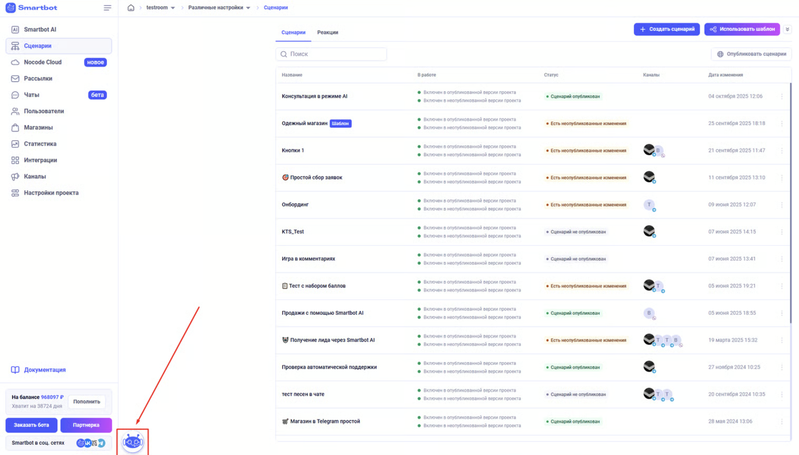Click channel avatar in Простой сбор заявок row
The height and width of the screenshot is (455, 799).
[x=649, y=177]
